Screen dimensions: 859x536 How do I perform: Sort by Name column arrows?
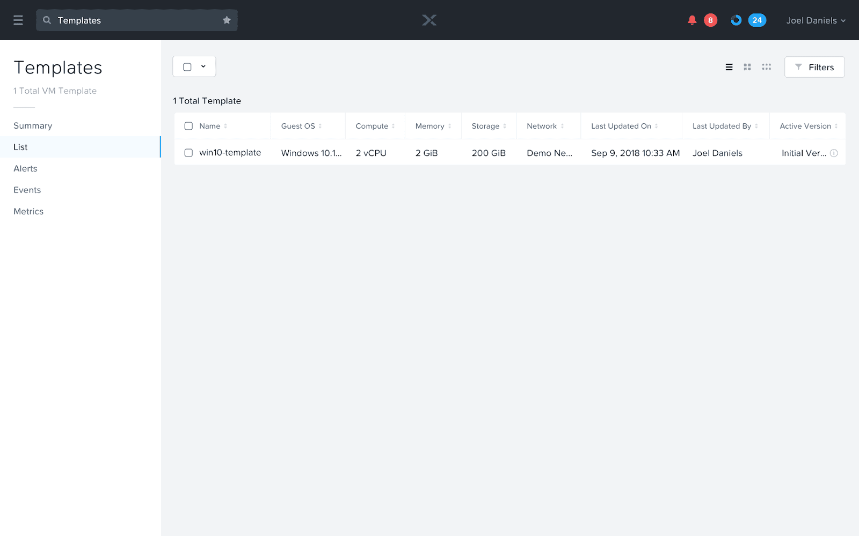click(225, 126)
